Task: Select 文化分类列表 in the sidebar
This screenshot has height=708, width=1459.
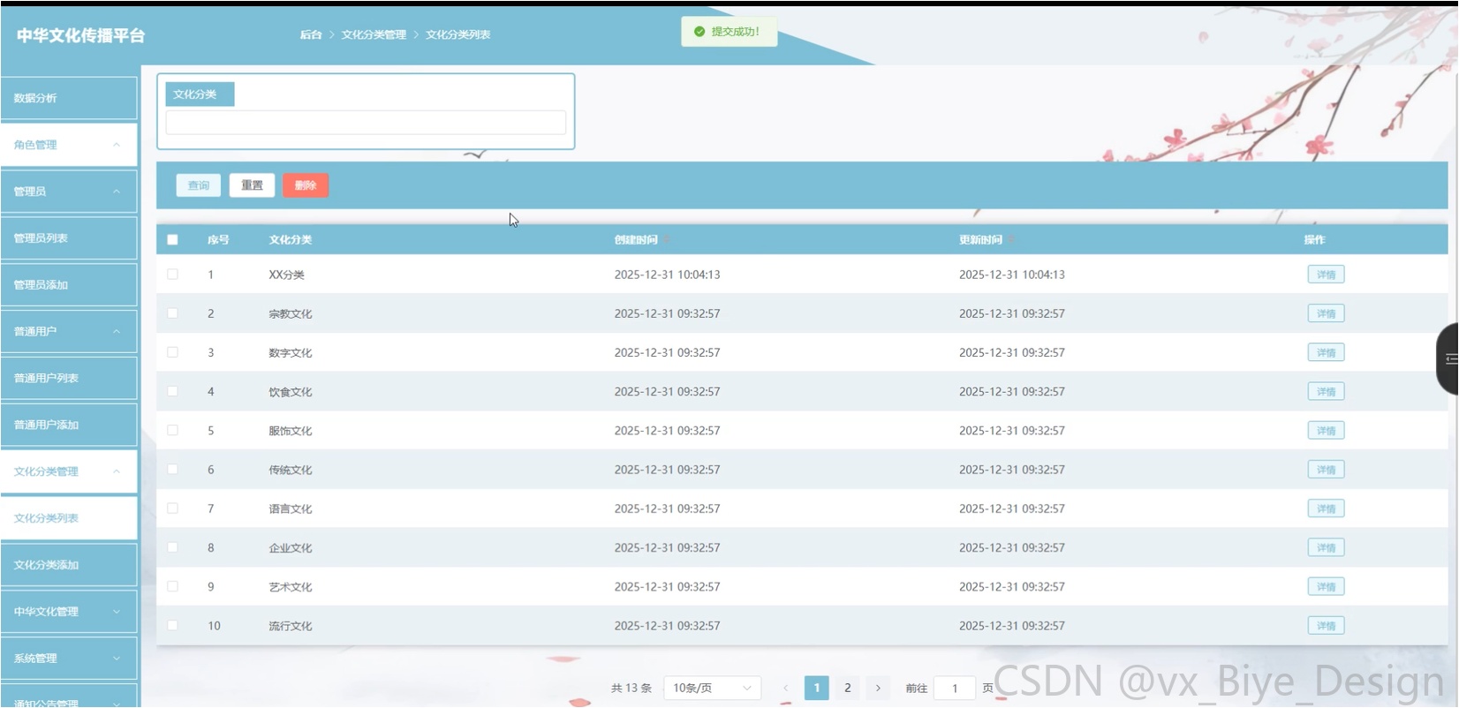Action: 69,518
